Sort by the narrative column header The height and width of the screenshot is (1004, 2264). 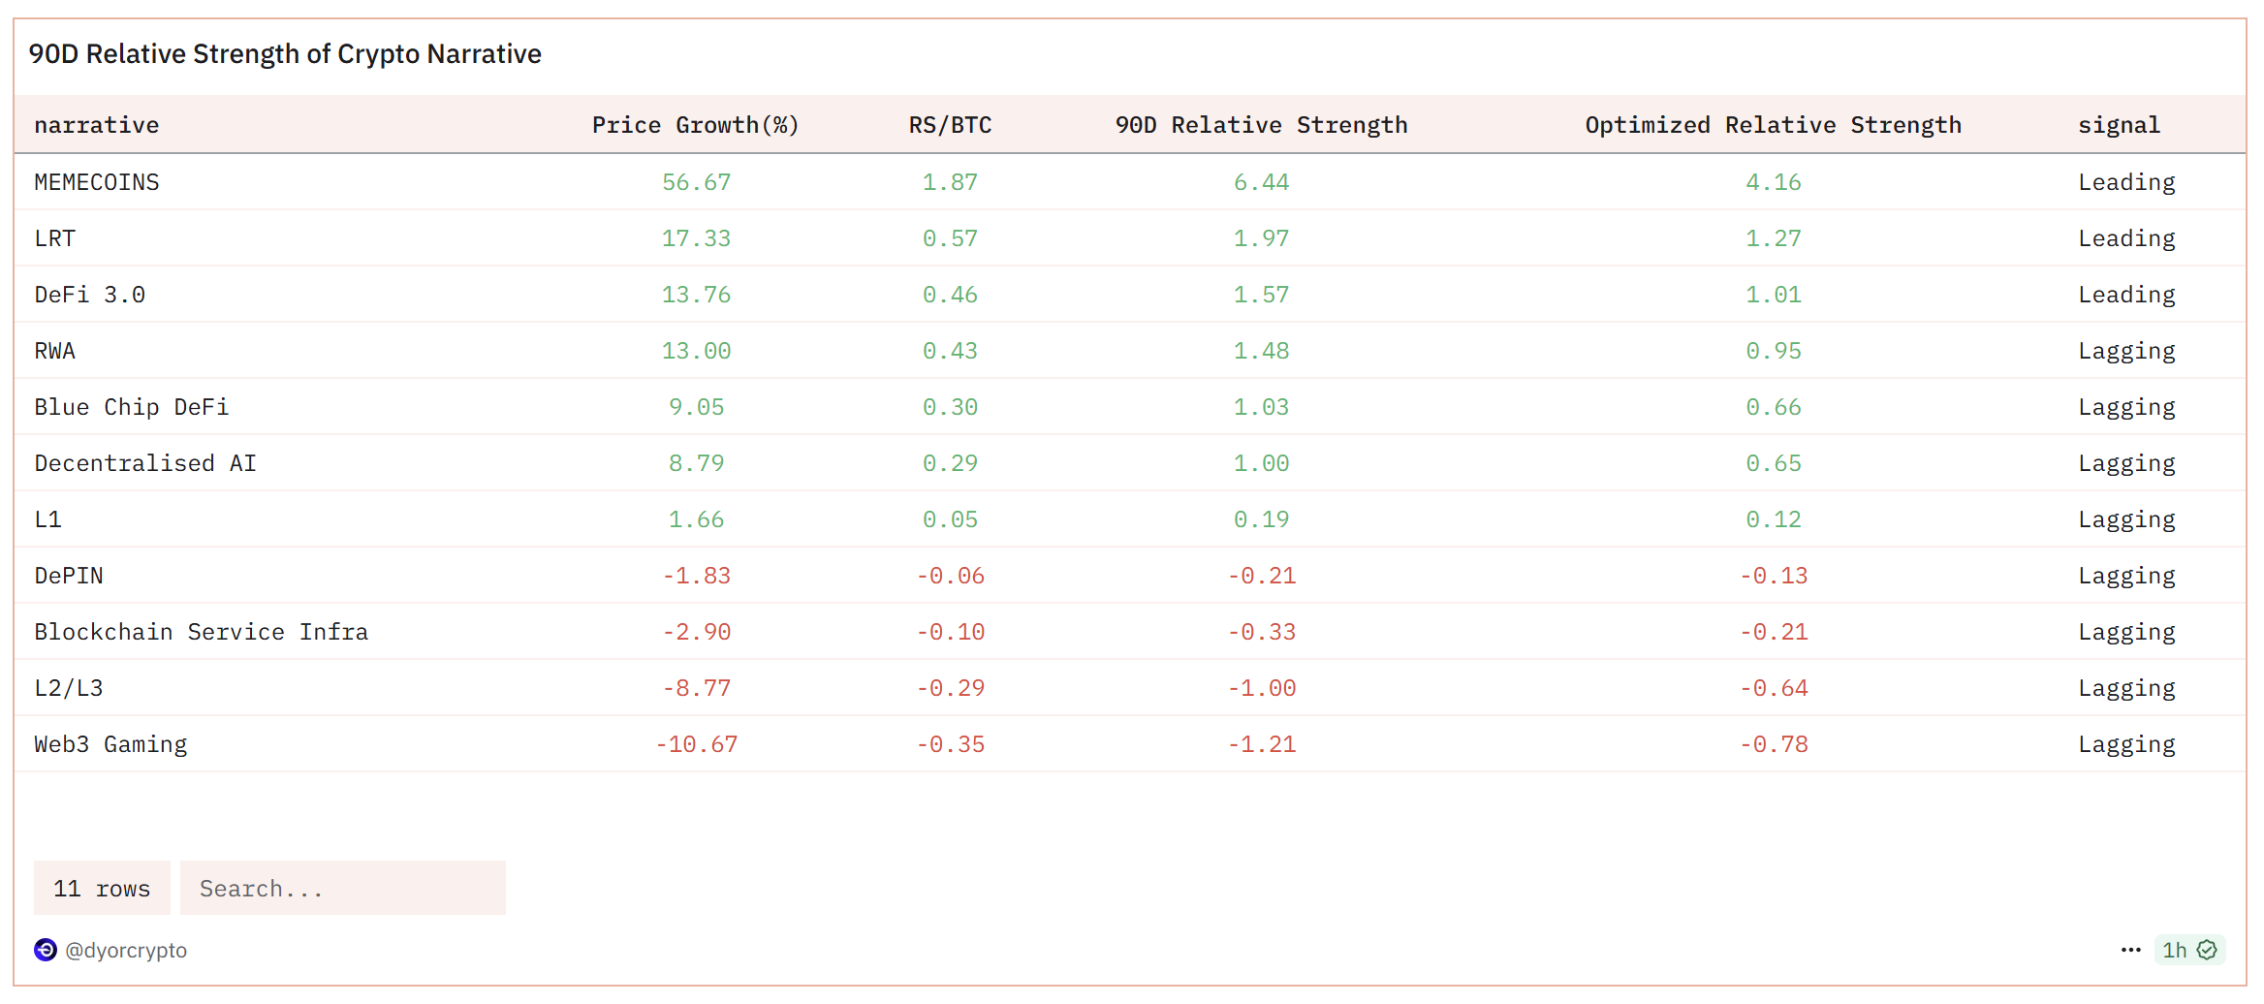point(97,125)
